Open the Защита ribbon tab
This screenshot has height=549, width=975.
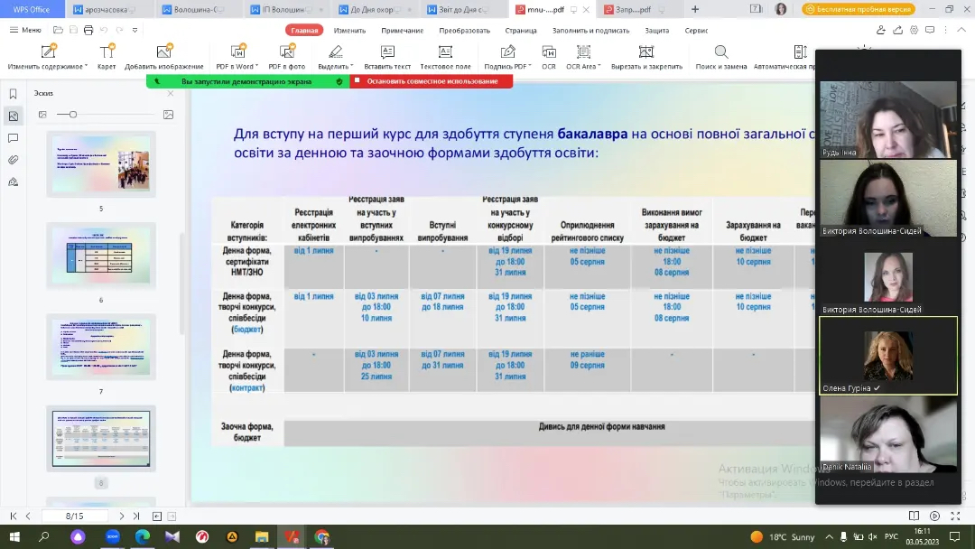point(656,30)
